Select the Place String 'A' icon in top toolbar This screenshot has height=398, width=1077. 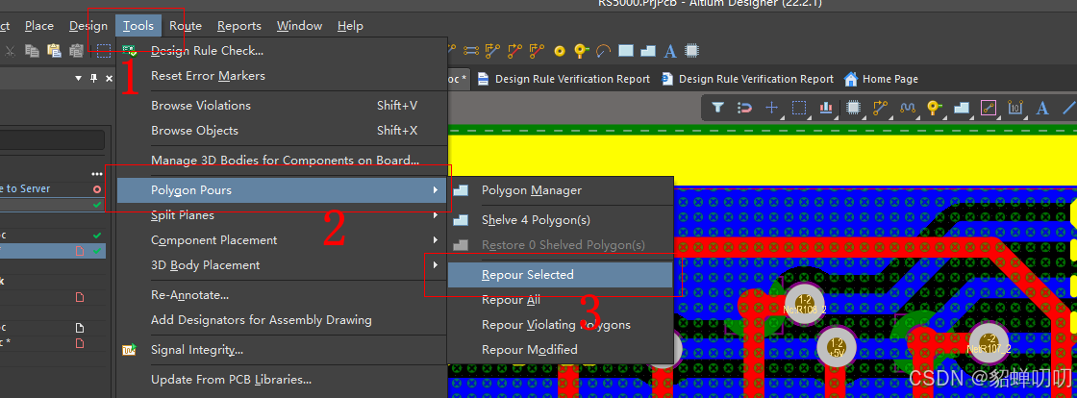(670, 50)
